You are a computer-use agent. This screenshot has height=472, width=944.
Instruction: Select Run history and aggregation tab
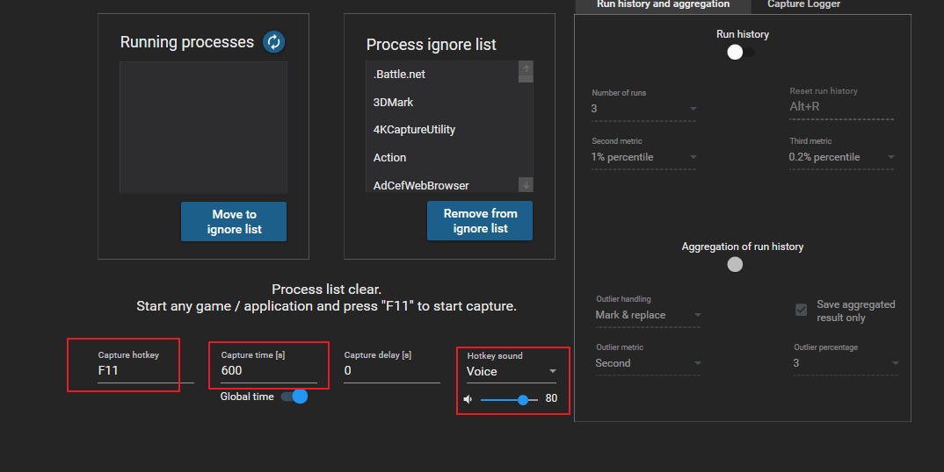point(663,4)
